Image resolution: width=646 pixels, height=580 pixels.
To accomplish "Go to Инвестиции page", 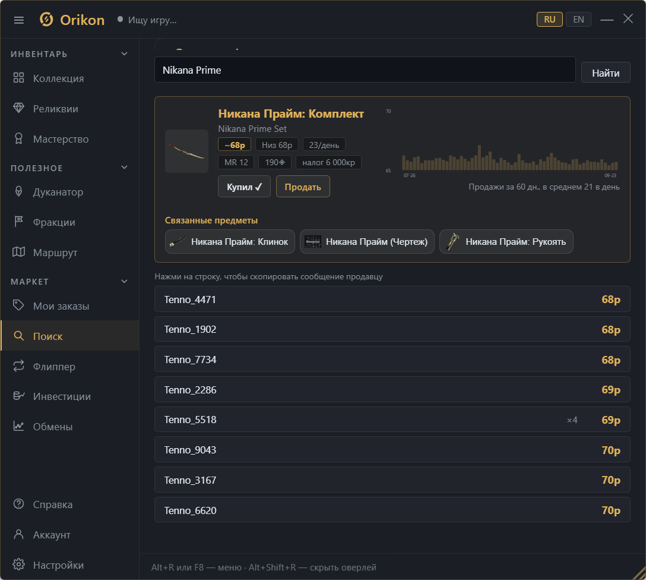I will [x=70, y=396].
